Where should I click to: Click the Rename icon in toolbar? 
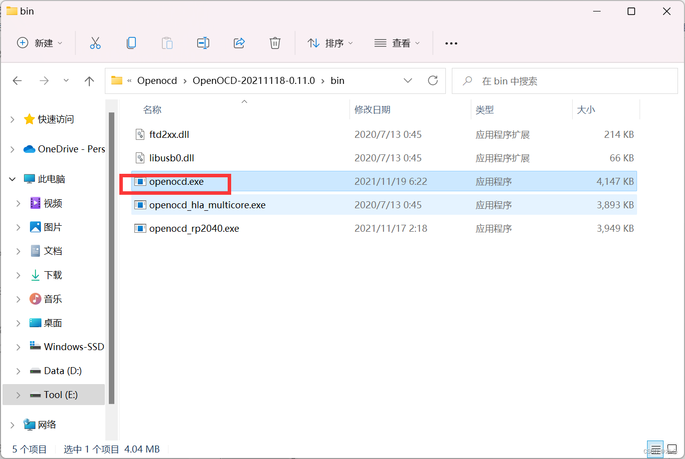(x=203, y=43)
